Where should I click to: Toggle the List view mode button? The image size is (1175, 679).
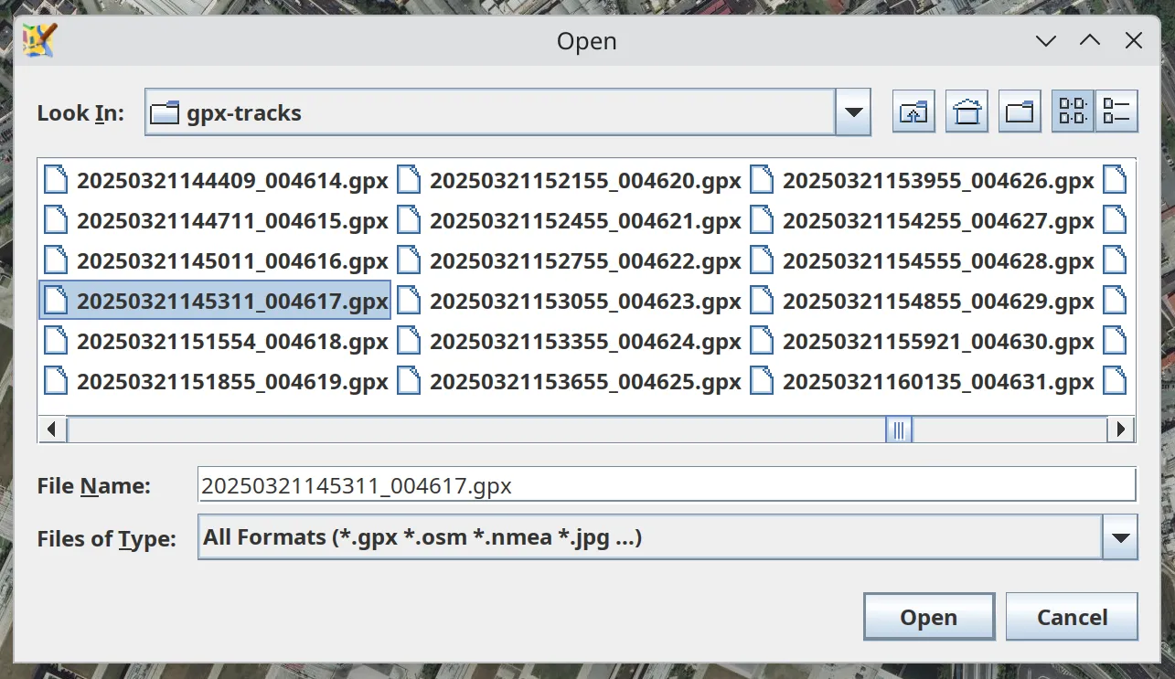[x=1074, y=111]
